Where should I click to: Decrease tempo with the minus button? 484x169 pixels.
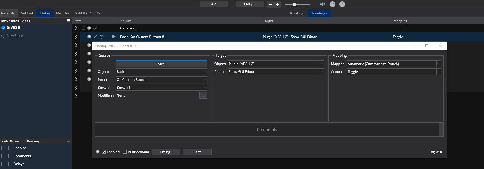point(270,4)
